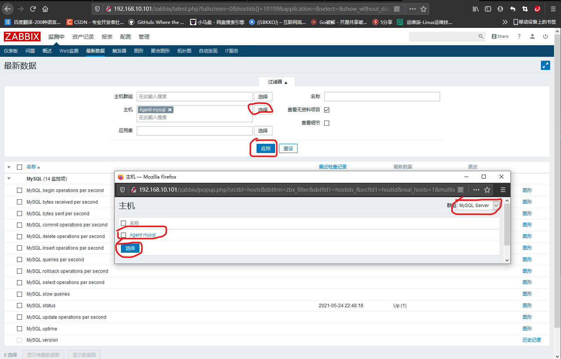
Task: Click the red extension icon in toolbar
Action: tap(537, 9)
